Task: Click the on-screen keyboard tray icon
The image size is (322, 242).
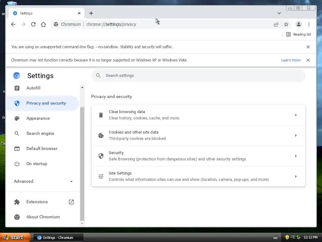Action: [x=275, y=238]
